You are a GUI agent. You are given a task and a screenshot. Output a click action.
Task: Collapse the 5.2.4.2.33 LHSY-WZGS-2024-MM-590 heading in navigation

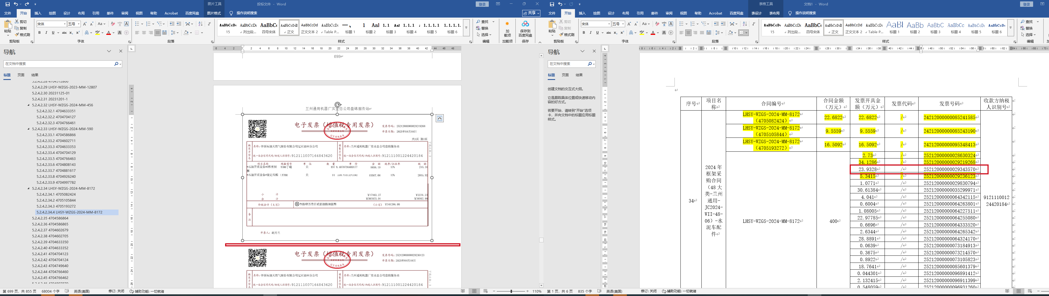click(29, 129)
